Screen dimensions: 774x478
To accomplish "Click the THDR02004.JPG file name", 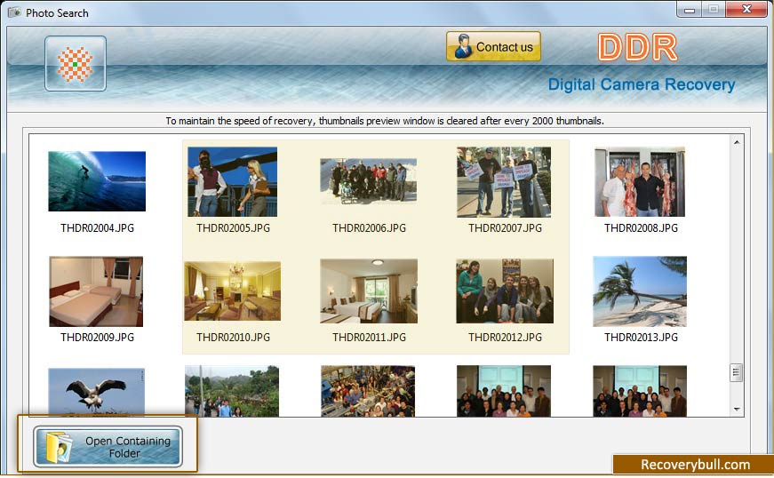I will (x=97, y=228).
